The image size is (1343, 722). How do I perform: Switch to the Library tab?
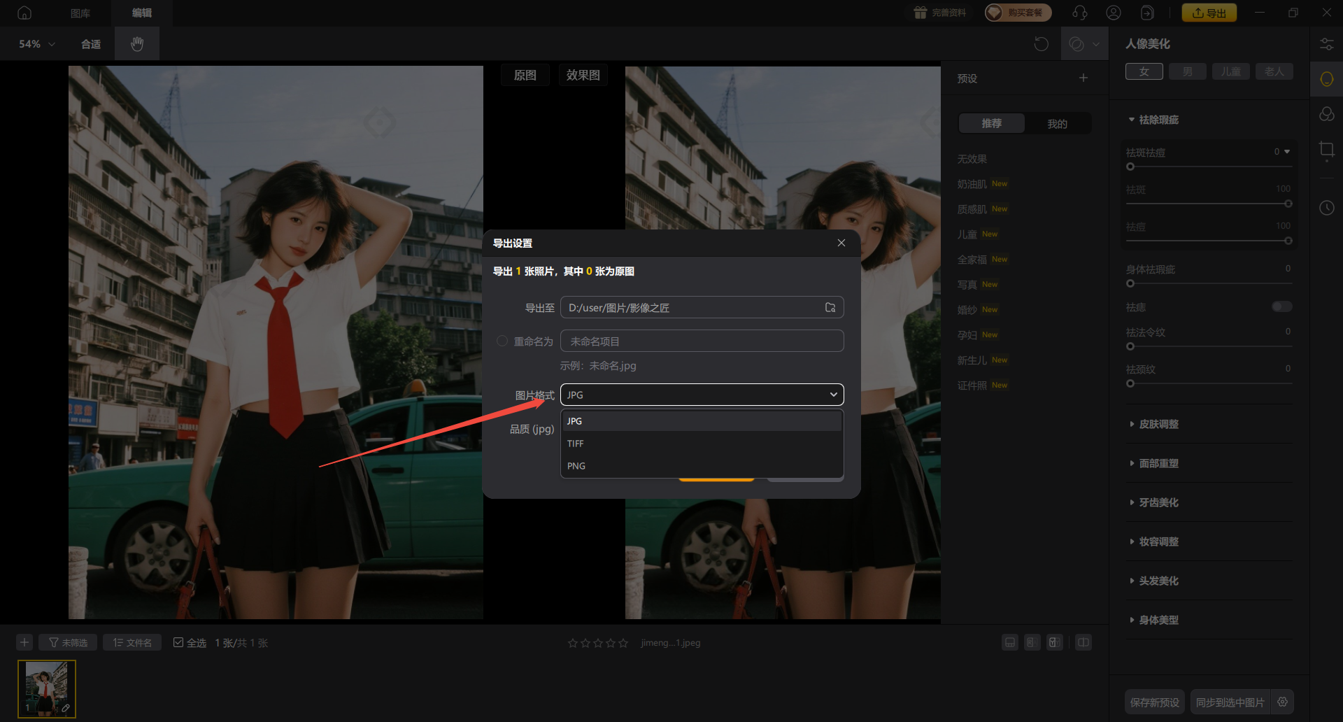80,13
